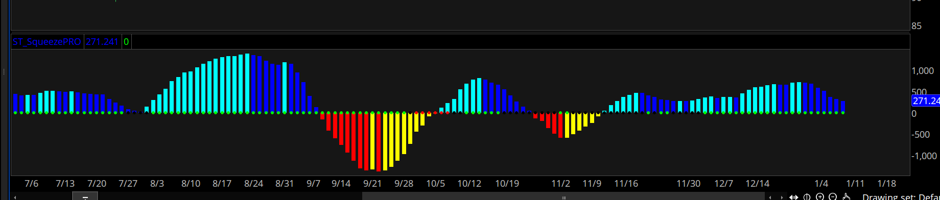Click the blue 271.24 price axis bubble

926,101
